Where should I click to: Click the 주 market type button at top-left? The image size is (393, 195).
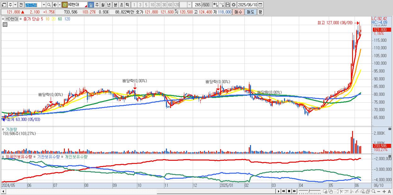(10, 5)
